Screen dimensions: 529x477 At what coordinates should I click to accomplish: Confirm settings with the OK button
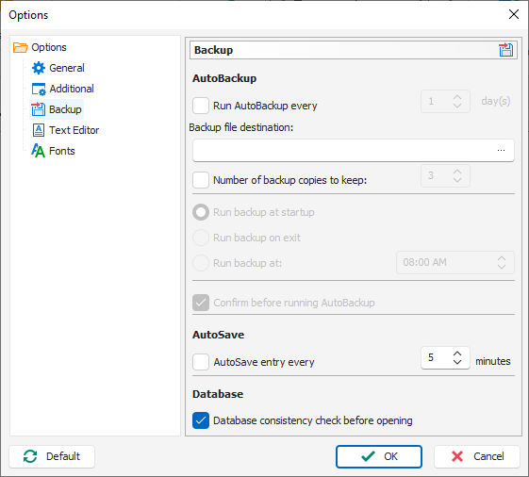tap(379, 456)
